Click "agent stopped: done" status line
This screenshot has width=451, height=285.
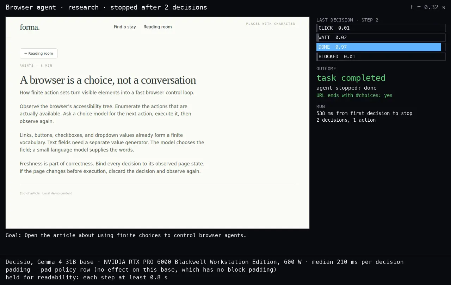346,88
